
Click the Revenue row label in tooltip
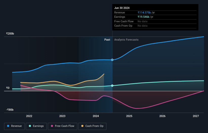pos(120,12)
